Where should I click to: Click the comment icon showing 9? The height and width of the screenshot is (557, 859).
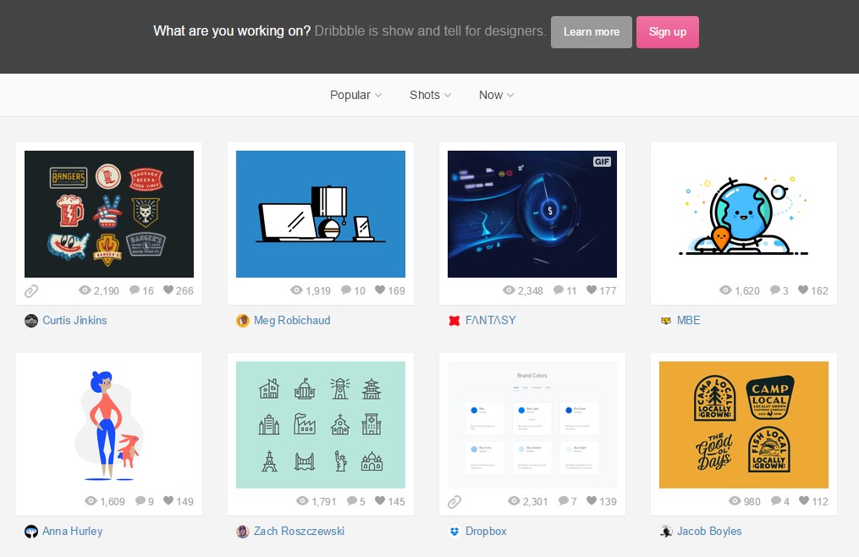coord(140,501)
